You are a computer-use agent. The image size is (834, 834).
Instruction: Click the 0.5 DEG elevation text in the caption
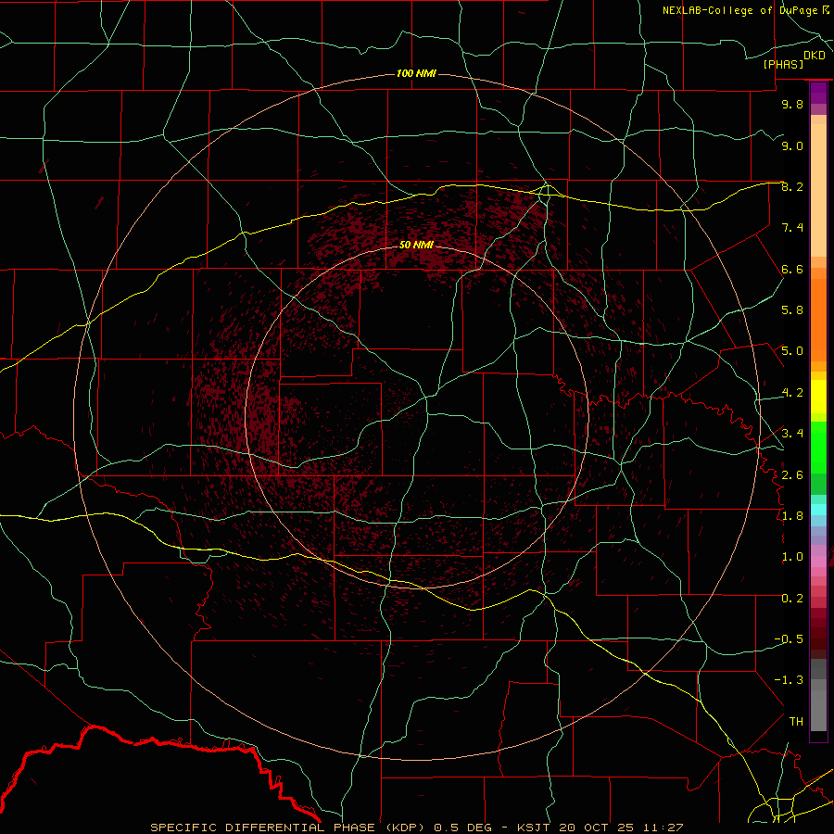point(462,828)
